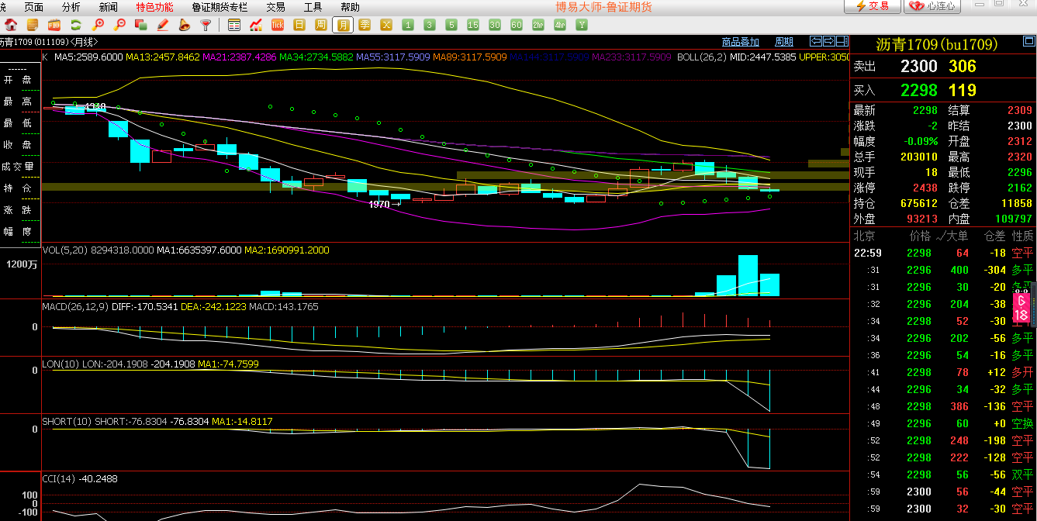Select the 2hr period button
Viewport: 1037px width, 521px height.
click(538, 25)
